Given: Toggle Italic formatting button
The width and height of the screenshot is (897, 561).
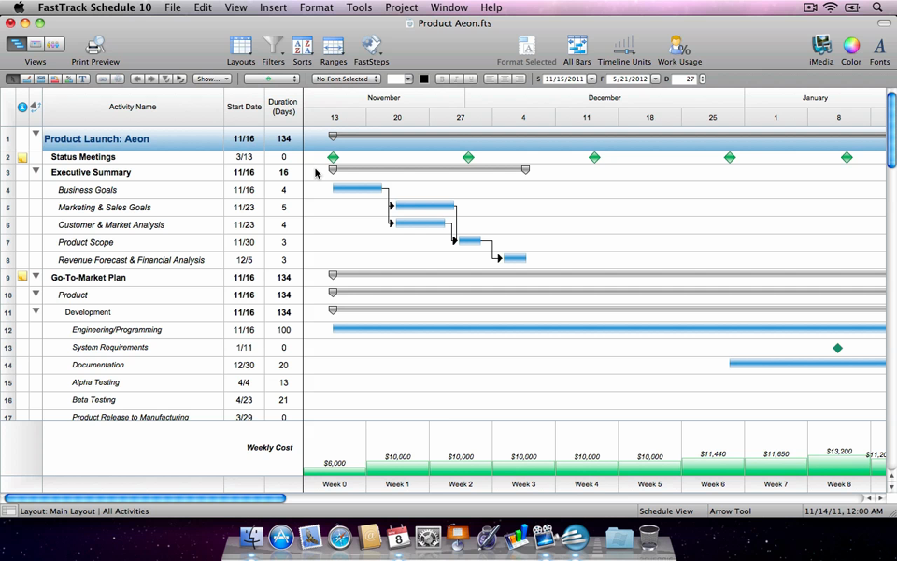Looking at the screenshot, I should 456,79.
